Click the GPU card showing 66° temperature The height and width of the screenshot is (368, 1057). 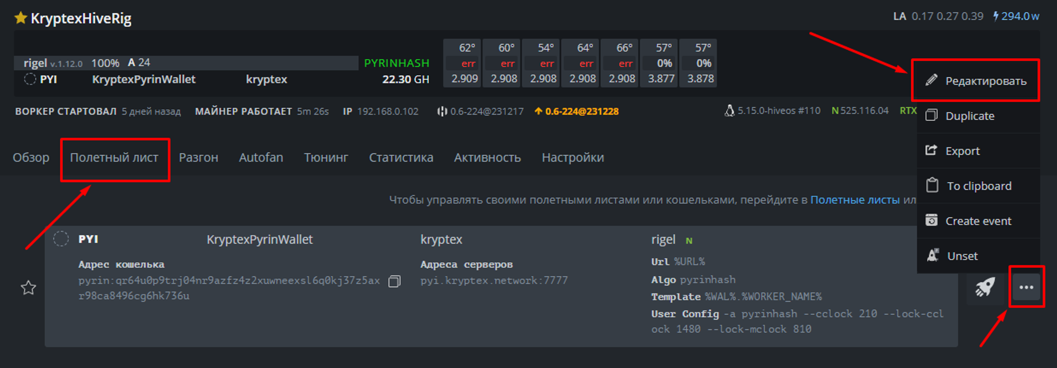point(619,63)
